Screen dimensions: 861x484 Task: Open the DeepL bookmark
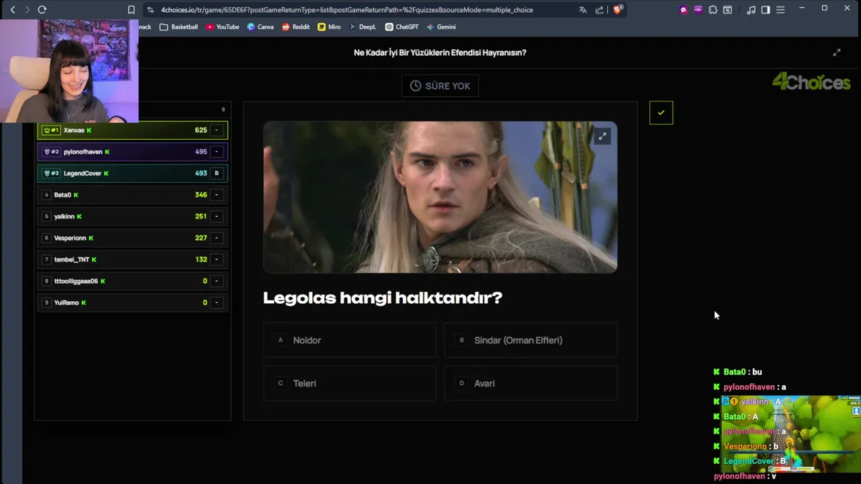pyautogui.click(x=363, y=27)
